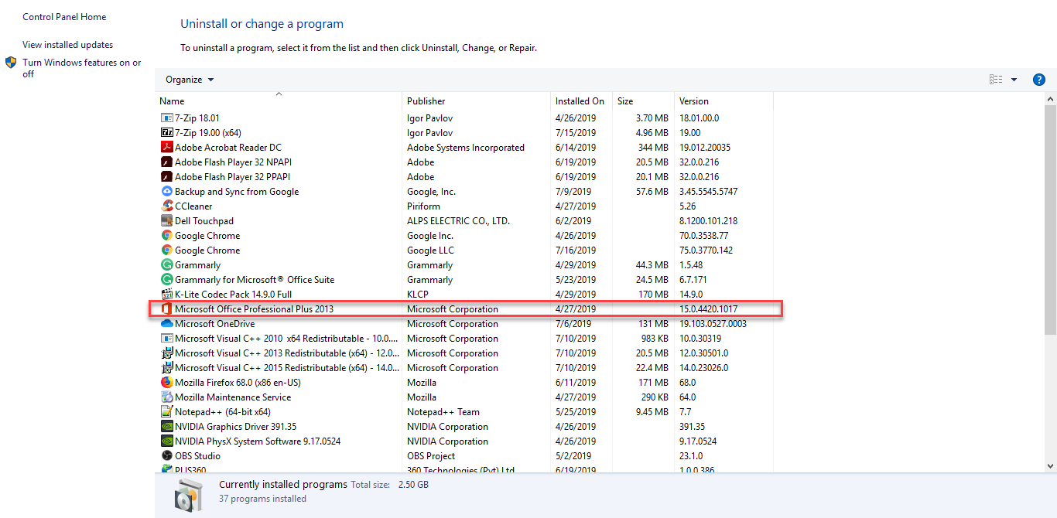Select 'Adobe Systems Incorporated' publisher cell
Screen dimensions: 1057x518
[x=466, y=148]
